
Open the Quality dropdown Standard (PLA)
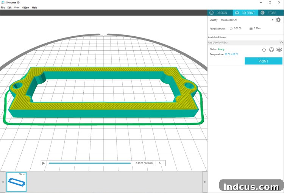pyautogui.click(x=247, y=20)
